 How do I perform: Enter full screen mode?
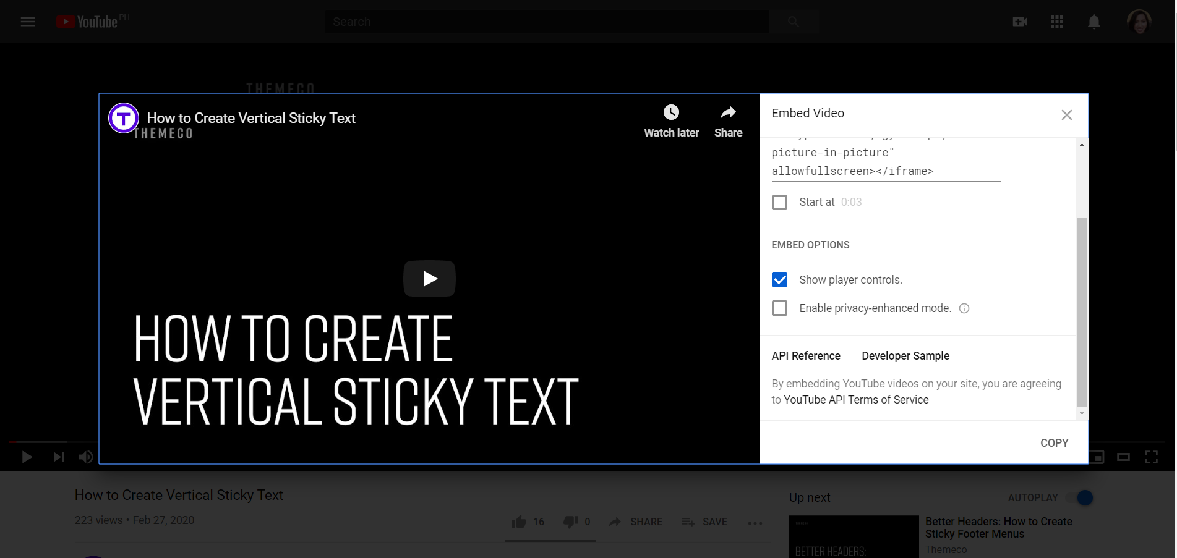pos(1151,457)
